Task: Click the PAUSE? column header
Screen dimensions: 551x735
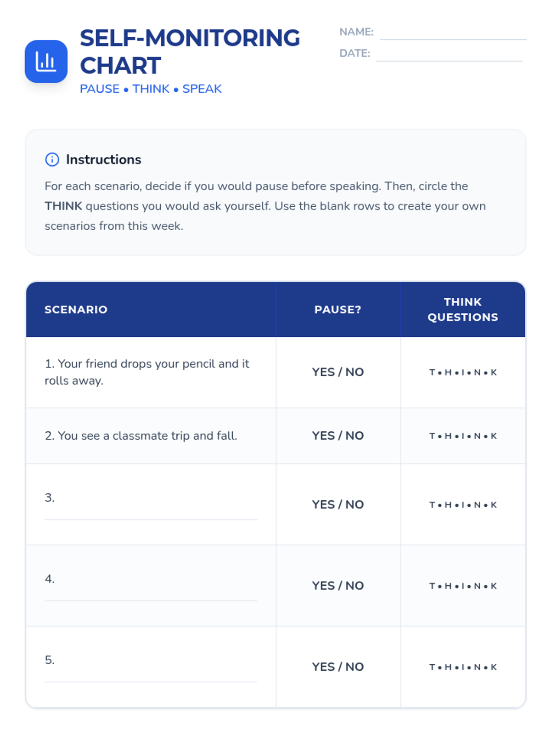Action: click(338, 310)
